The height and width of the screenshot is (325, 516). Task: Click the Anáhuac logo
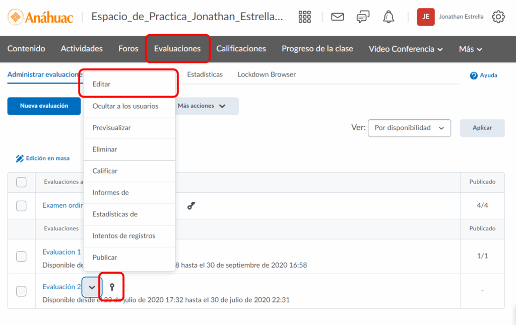(40, 17)
